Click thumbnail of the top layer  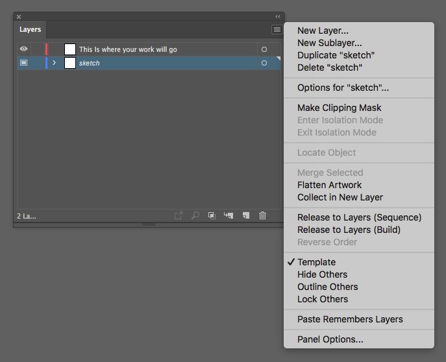[70, 49]
